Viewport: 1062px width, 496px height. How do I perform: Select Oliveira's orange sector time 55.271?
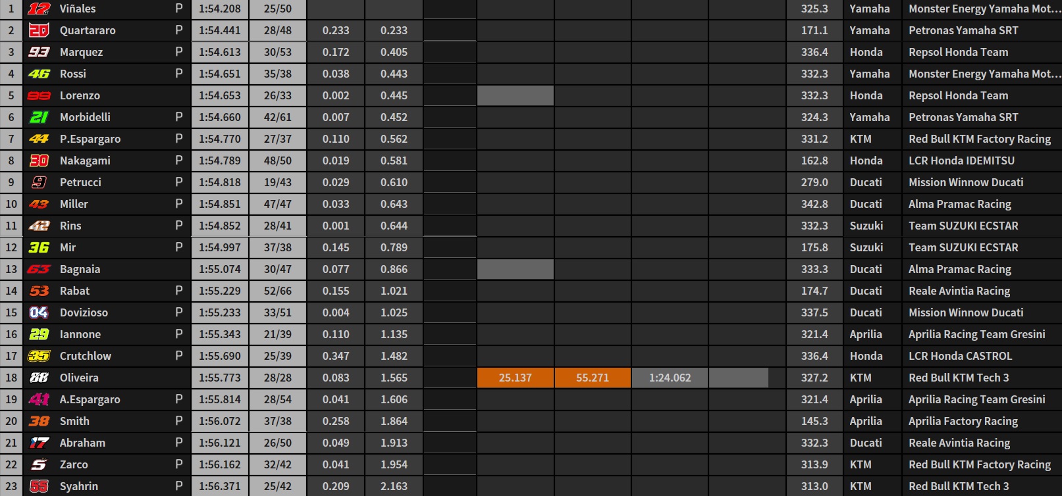click(593, 378)
